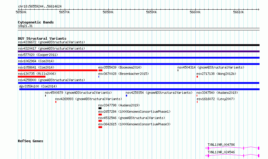Screen dimensions: 268x159
Task: Click the nsv4269993 small red marker
Action: click(56, 102)
